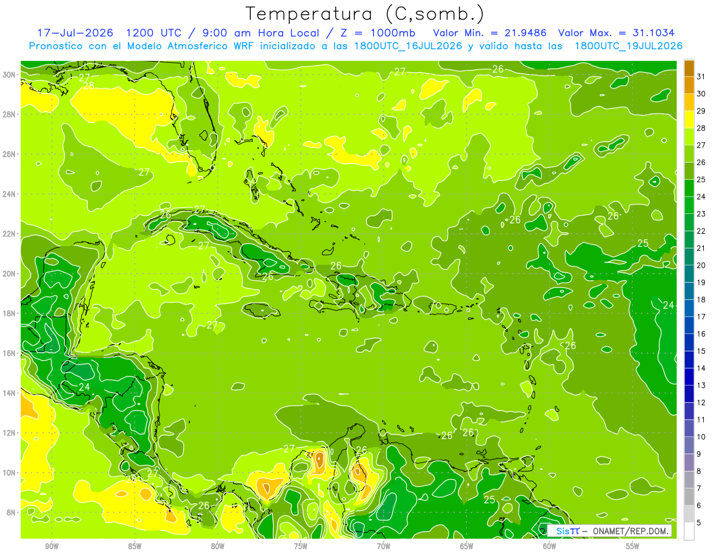Click the '20N' latitude axis label
Screen dimensions: 717x554
tap(10, 274)
